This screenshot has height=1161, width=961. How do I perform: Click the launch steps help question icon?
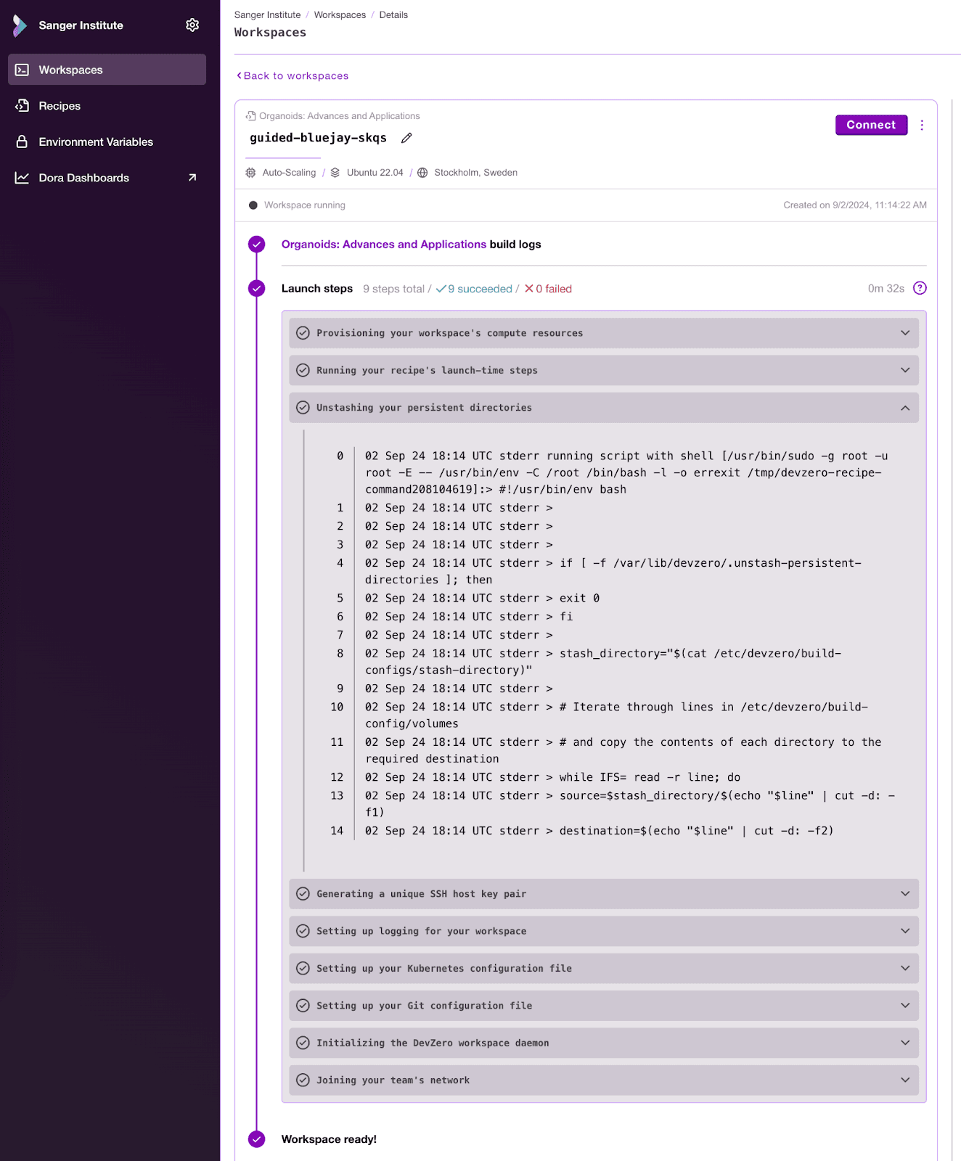(920, 288)
